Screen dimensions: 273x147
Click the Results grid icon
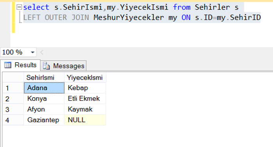[8, 65]
